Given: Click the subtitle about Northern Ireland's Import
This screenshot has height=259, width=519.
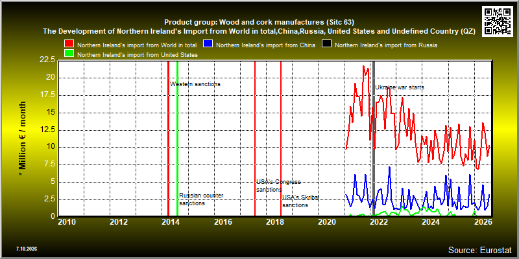Looking at the screenshot, I should 259,32.
